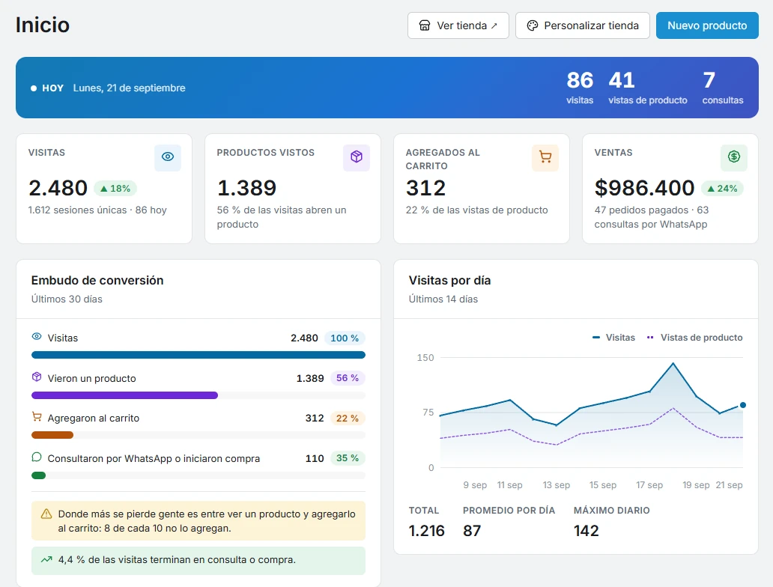Click the Embudo de conversión title

click(x=97, y=281)
